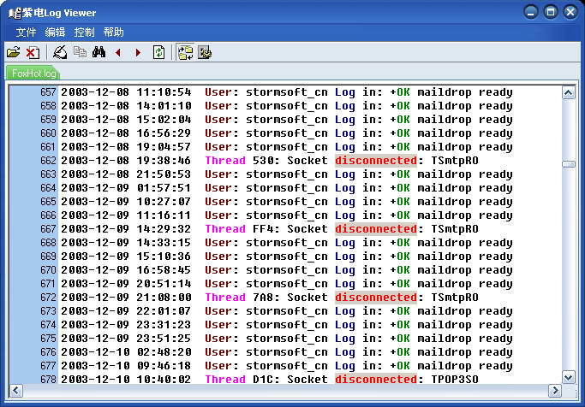
Task: Copy selection using the copy icon
Action: pos(80,52)
